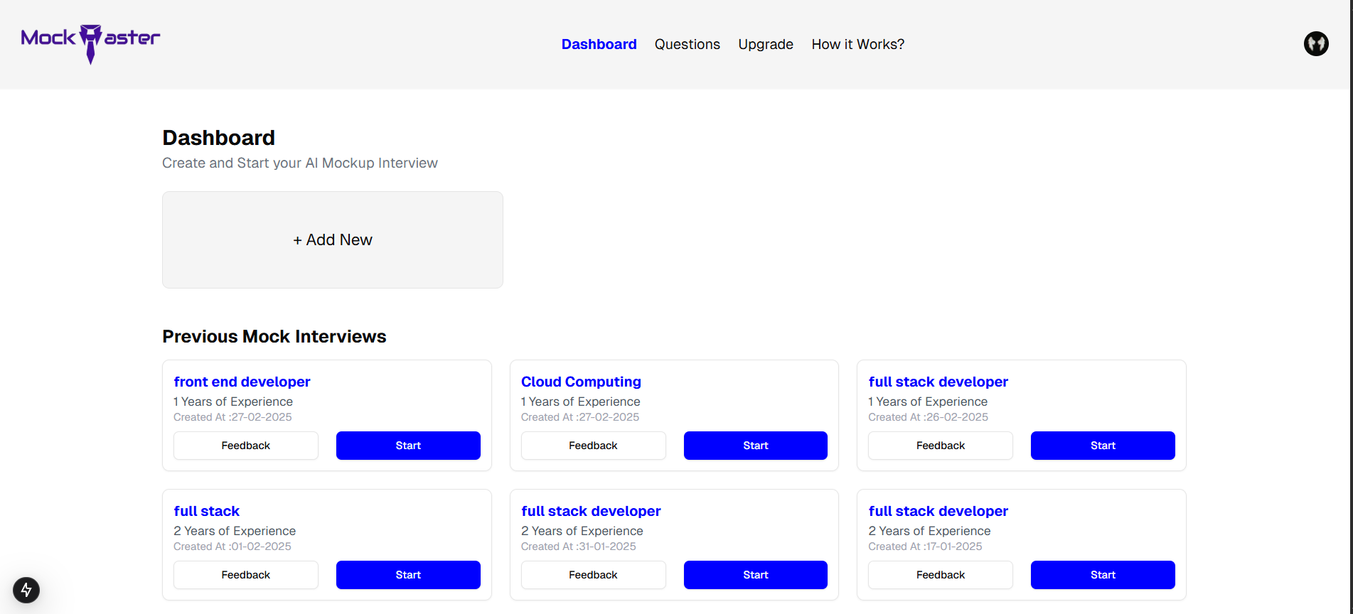
Task: Click the MockMaster logo
Action: tap(90, 43)
